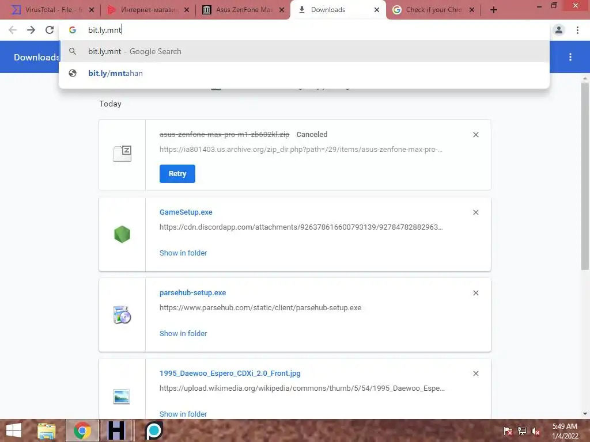Open the Chrome profile avatar
This screenshot has width=590, height=442.
pyautogui.click(x=559, y=30)
